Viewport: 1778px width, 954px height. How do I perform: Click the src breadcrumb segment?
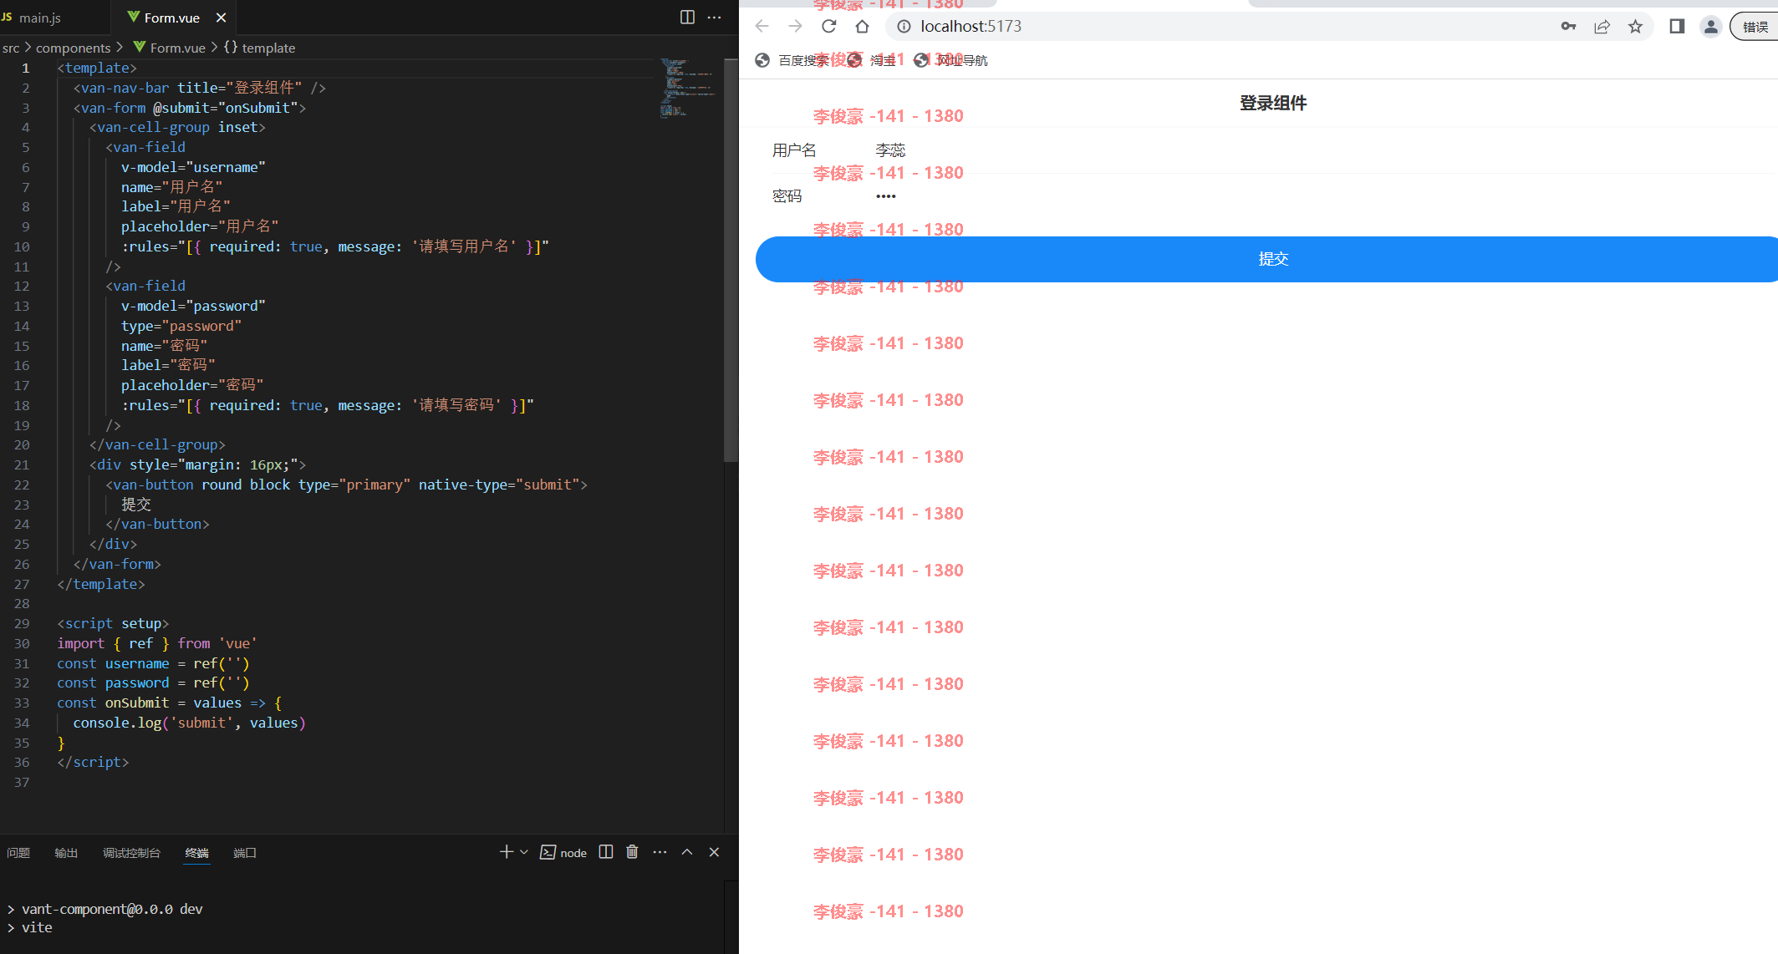(x=11, y=48)
